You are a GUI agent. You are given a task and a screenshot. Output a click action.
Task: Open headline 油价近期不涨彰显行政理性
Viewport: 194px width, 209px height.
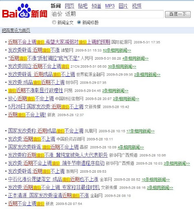tap(35, 91)
